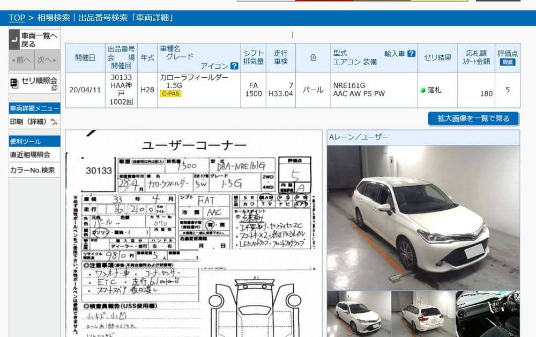This screenshot has height=337, width=536.
Task: Click the green 落札 status dot
Action: 423,90
